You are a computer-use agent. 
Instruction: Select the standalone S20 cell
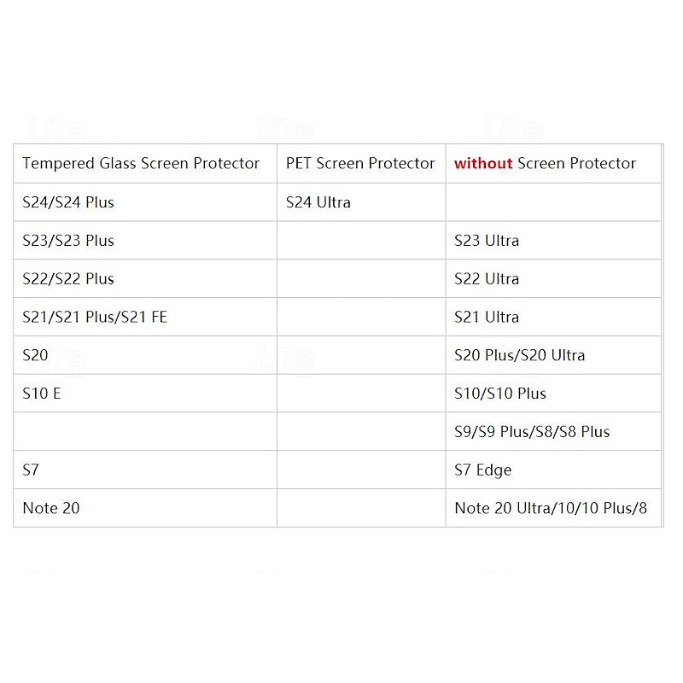[36, 355]
